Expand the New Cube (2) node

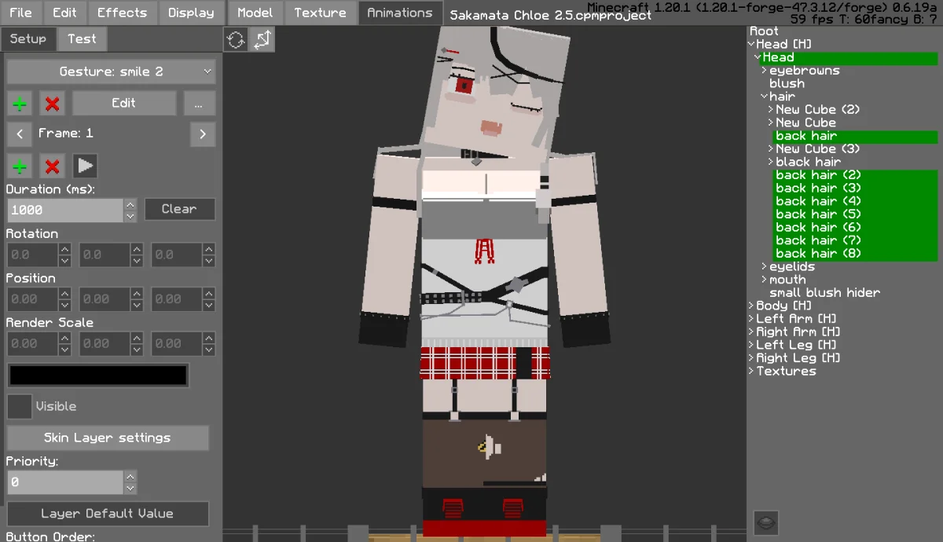(771, 110)
